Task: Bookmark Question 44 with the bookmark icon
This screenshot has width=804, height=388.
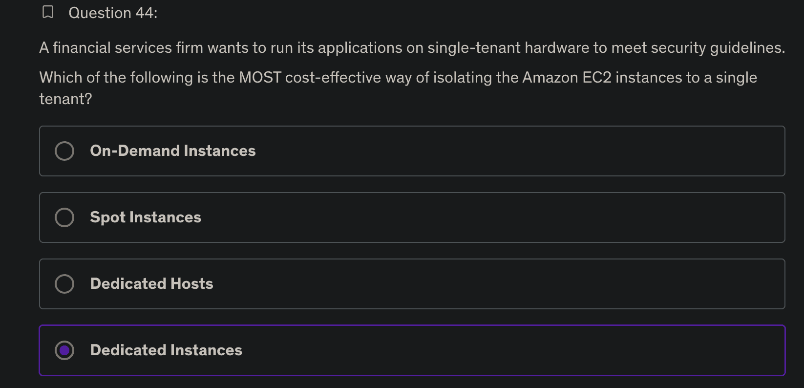Action: [48, 12]
